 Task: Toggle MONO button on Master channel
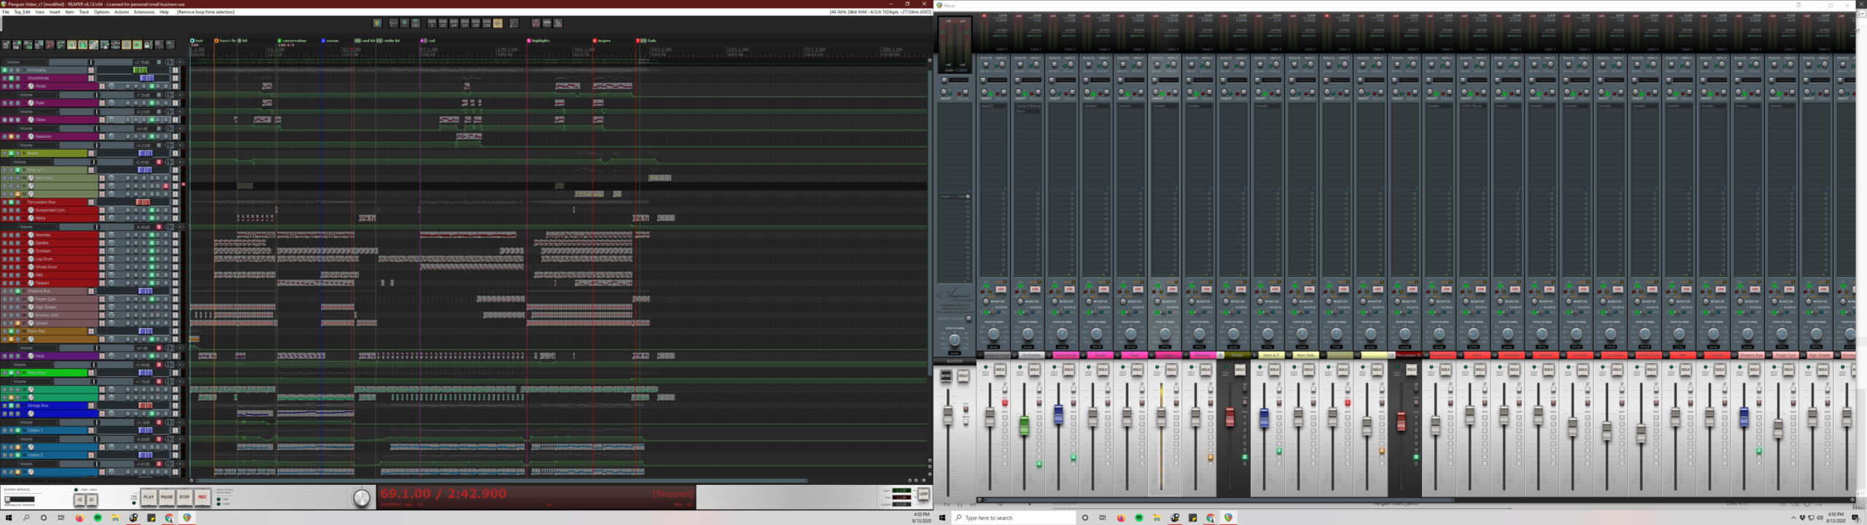[x=946, y=376]
